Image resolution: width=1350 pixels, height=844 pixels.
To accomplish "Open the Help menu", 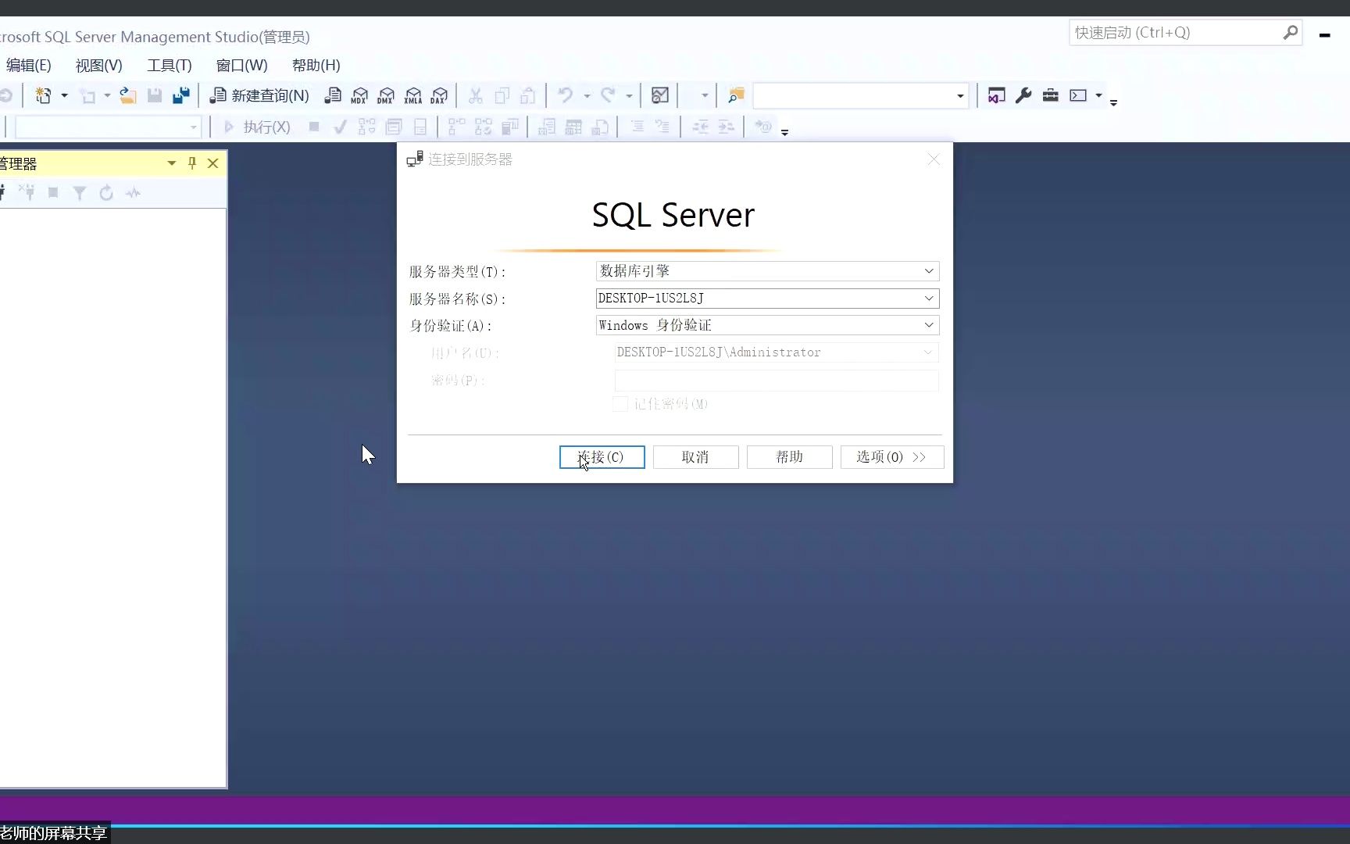I will 316,66.
